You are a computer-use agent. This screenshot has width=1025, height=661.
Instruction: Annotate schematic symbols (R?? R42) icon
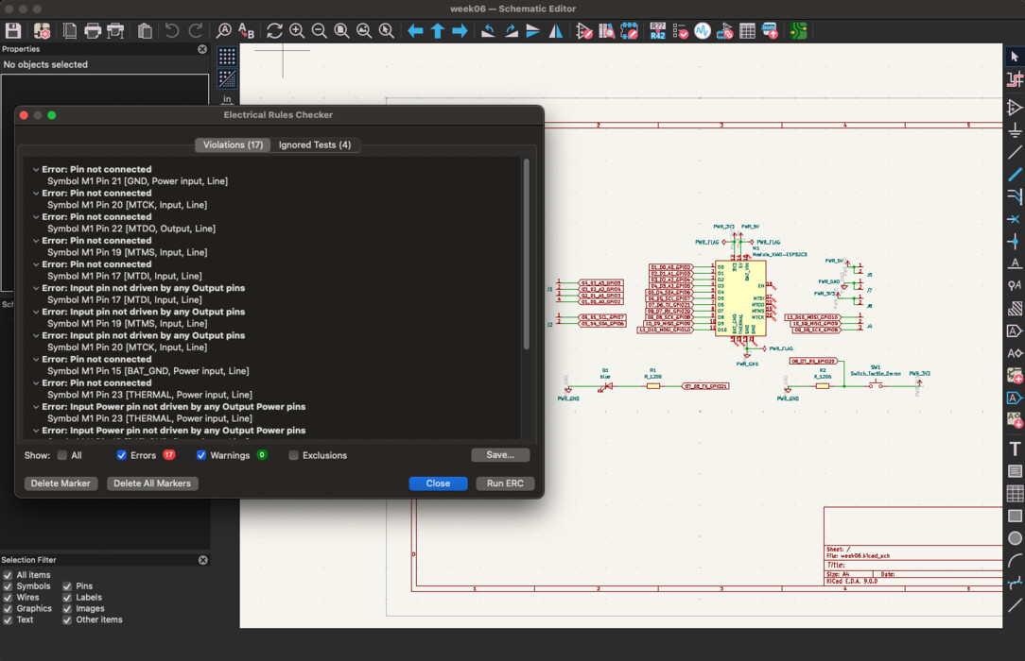tap(657, 30)
